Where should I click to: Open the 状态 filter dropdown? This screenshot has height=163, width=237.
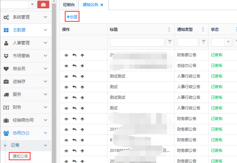(228, 42)
